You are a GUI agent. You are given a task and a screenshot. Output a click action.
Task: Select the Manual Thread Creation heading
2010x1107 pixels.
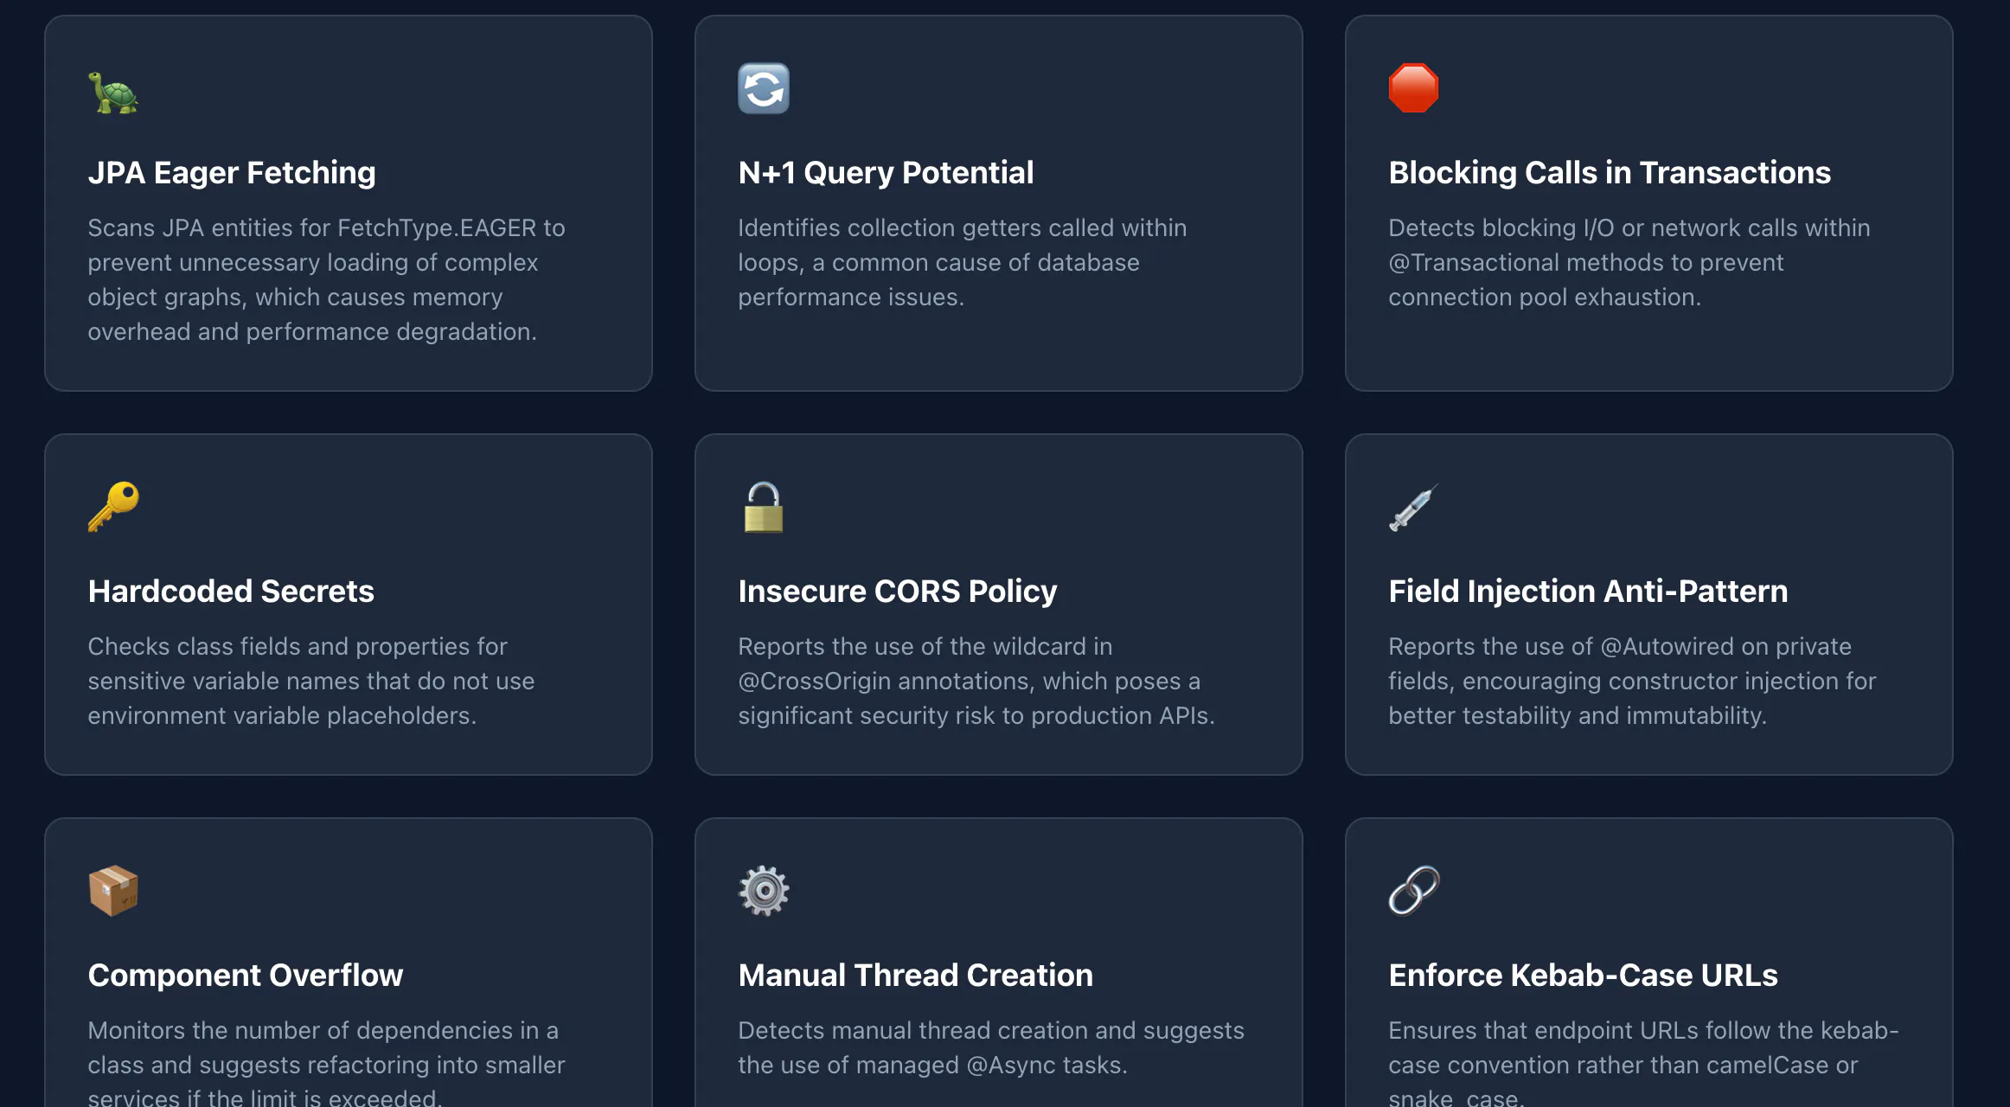click(916, 975)
